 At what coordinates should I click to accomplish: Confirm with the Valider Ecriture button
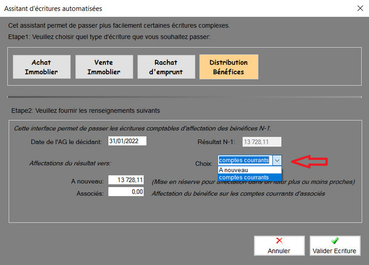(335, 244)
